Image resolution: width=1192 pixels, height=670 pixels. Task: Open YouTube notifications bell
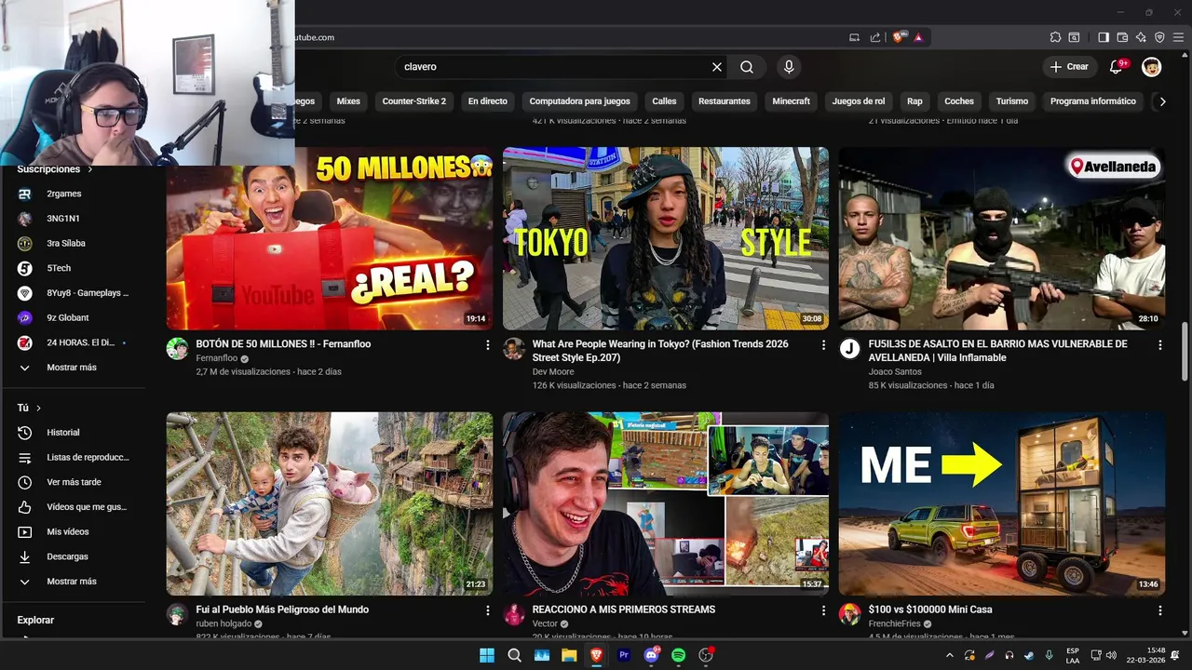(1117, 67)
